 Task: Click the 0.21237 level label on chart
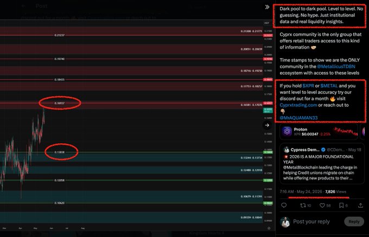tap(59, 35)
